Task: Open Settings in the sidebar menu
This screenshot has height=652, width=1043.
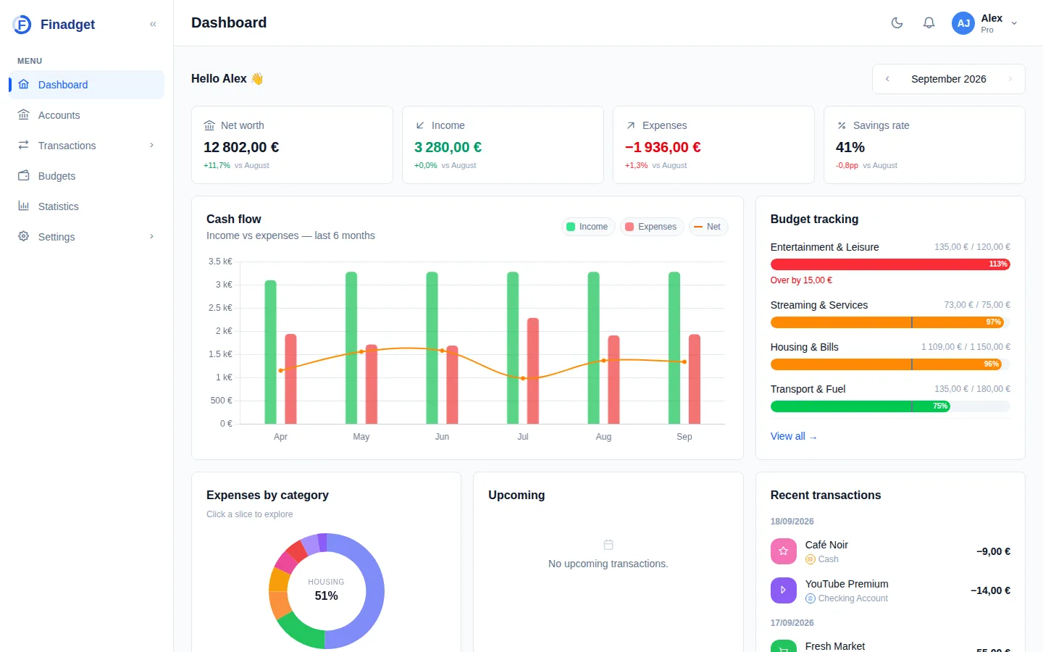Action: click(87, 237)
